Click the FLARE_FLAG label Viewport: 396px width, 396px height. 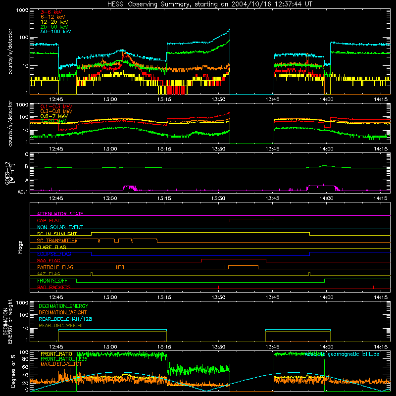(x=51, y=247)
